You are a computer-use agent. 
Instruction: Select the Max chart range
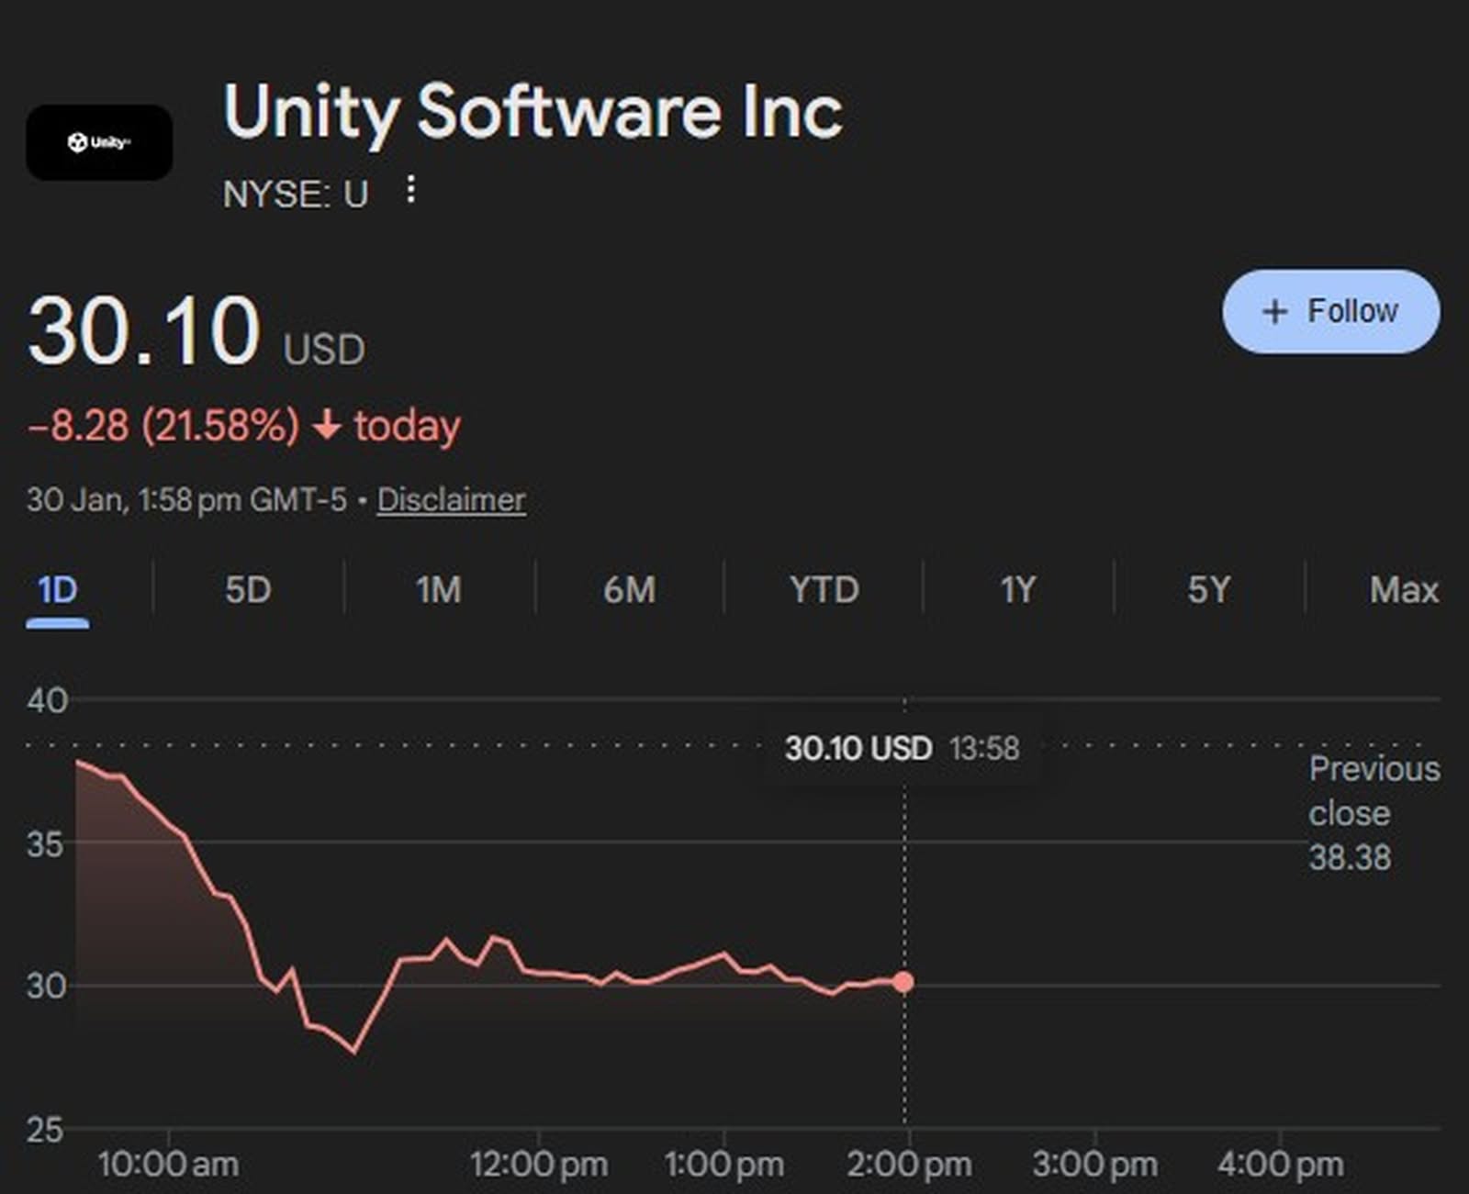click(1403, 590)
